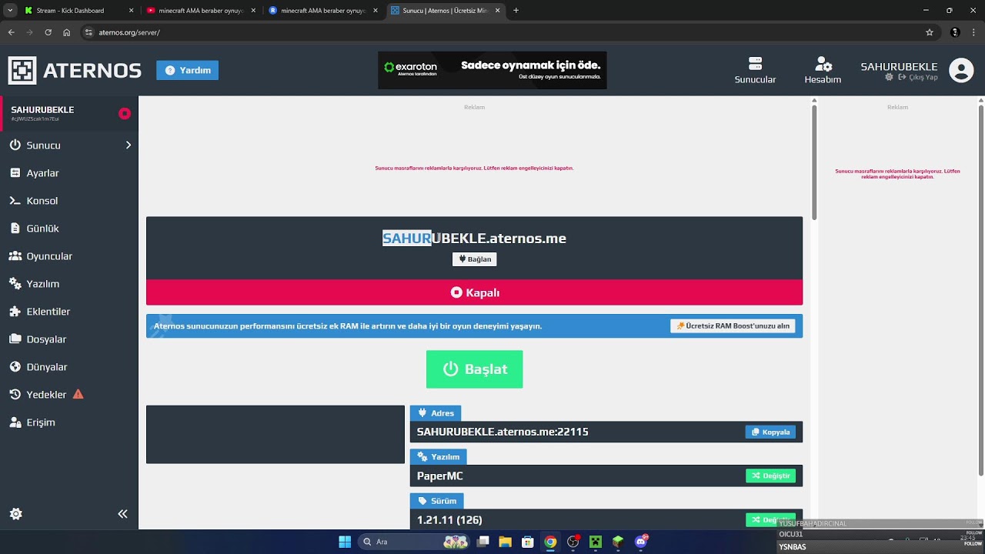Switch to YouTube minecraft AMA tab
This screenshot has width=985, height=554.
[199, 11]
